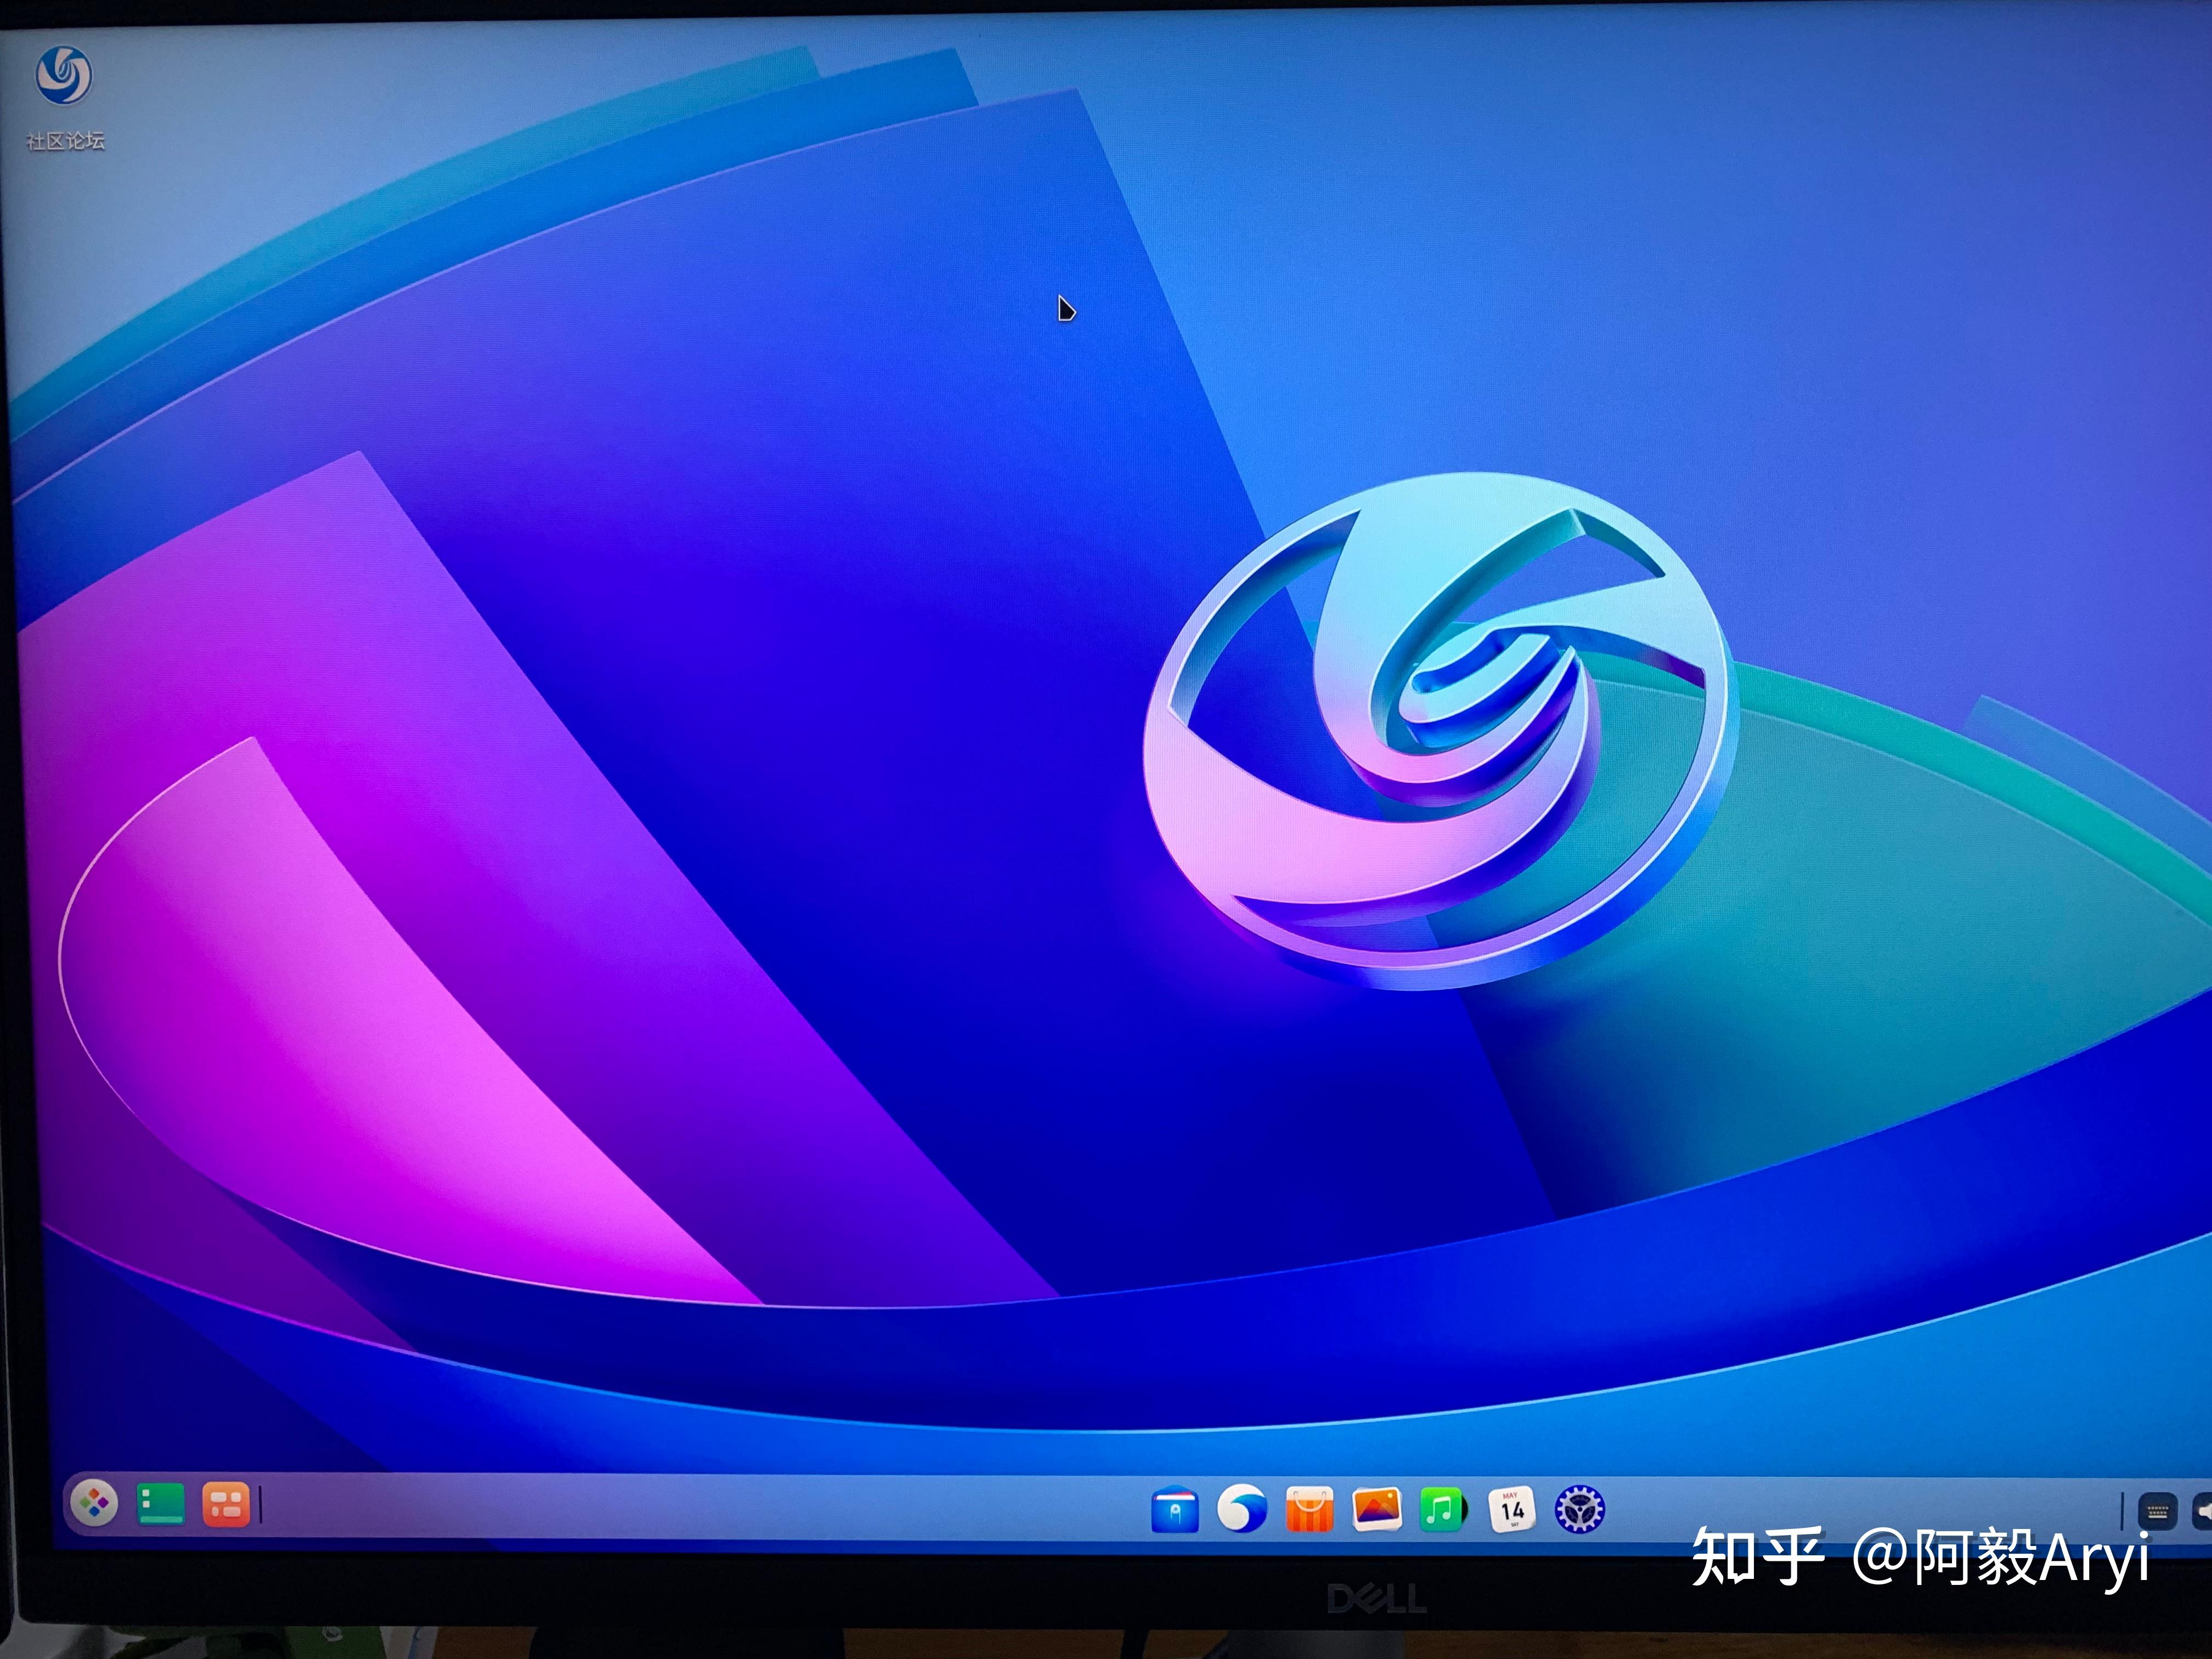This screenshot has height=1659, width=2212.
Task: Launch the Music app from dock
Action: (1442, 1509)
